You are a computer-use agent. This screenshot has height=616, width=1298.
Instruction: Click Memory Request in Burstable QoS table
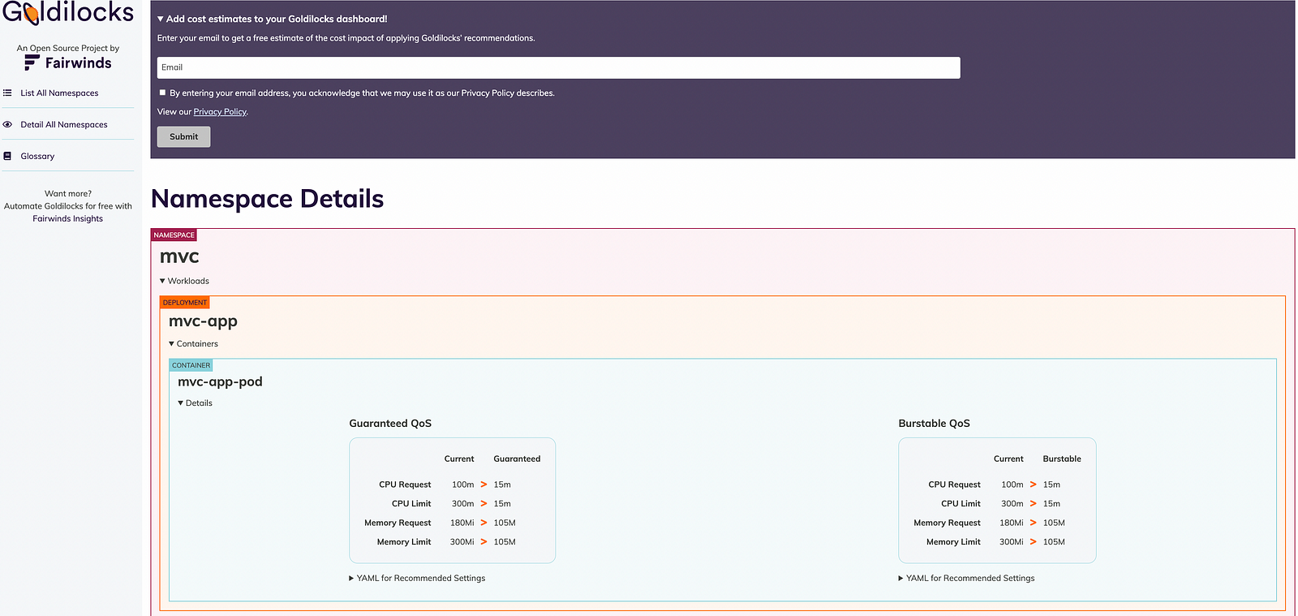tap(947, 523)
